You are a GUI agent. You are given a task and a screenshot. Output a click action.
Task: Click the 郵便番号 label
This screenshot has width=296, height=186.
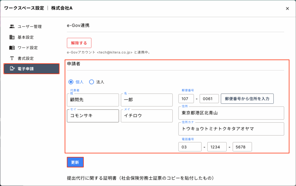188,90
